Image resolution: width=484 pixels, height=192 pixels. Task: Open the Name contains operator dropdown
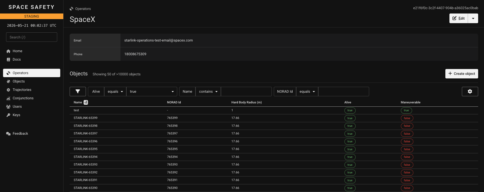[x=208, y=91]
